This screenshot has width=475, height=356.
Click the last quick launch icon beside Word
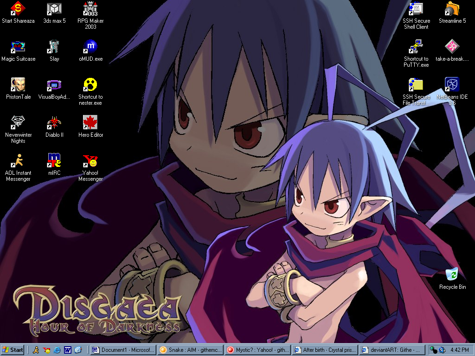tap(78, 350)
